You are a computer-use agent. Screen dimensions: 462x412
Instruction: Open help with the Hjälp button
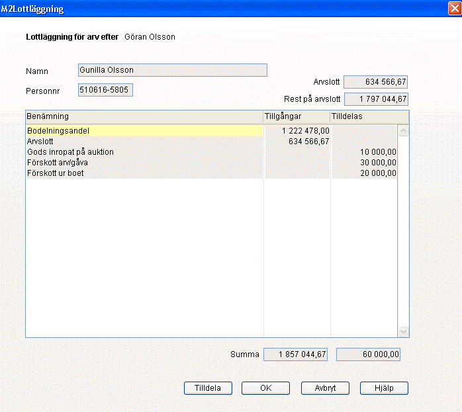point(384,388)
